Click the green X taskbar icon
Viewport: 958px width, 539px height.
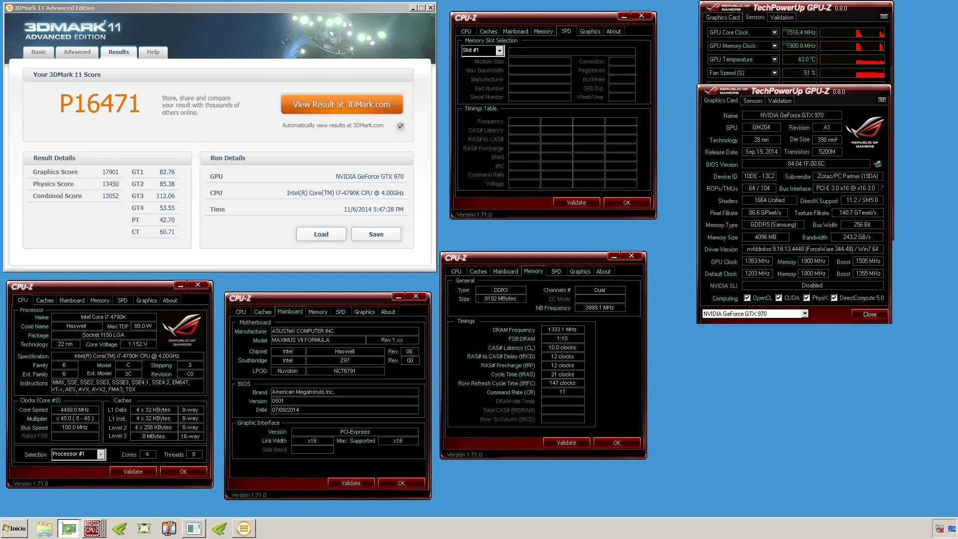tap(144, 529)
